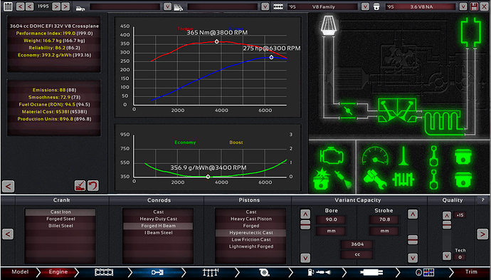
Task: Open the exhaust tab icon in bottom bar
Action: 371,272
